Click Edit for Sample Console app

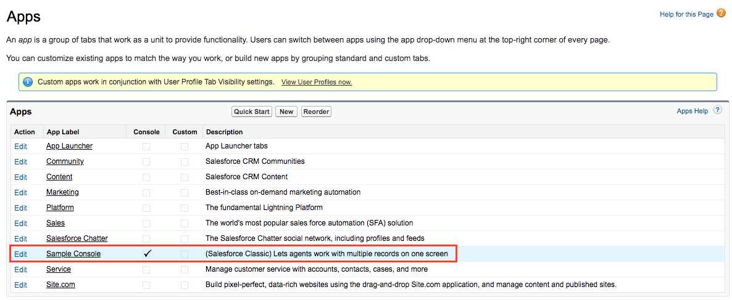pyautogui.click(x=20, y=254)
